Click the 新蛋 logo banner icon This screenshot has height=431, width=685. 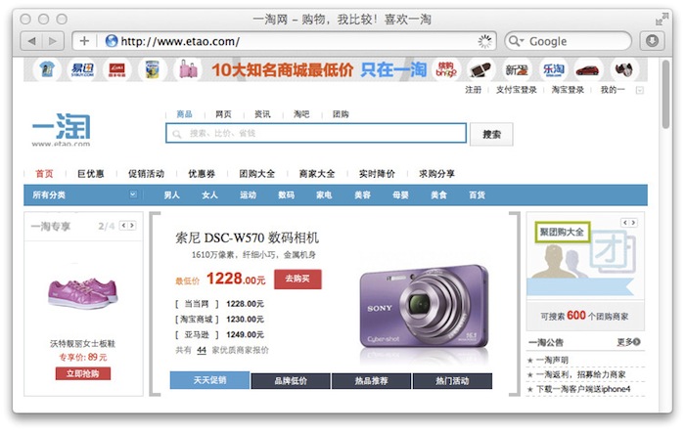517,69
